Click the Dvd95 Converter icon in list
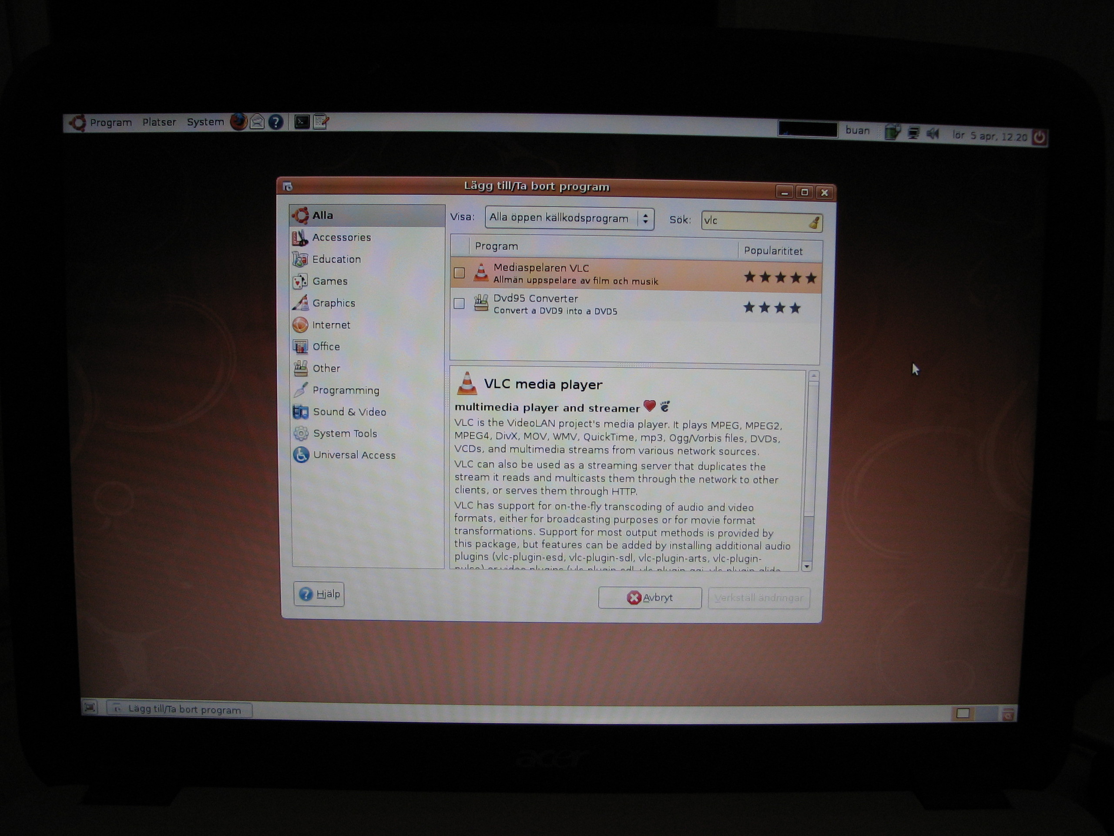The height and width of the screenshot is (836, 1114). 481,303
